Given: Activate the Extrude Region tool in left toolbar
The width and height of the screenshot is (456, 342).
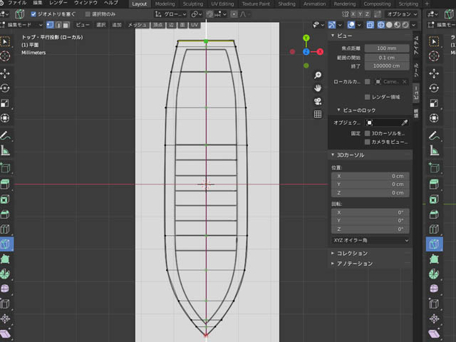Looking at the screenshot, I should (5, 184).
